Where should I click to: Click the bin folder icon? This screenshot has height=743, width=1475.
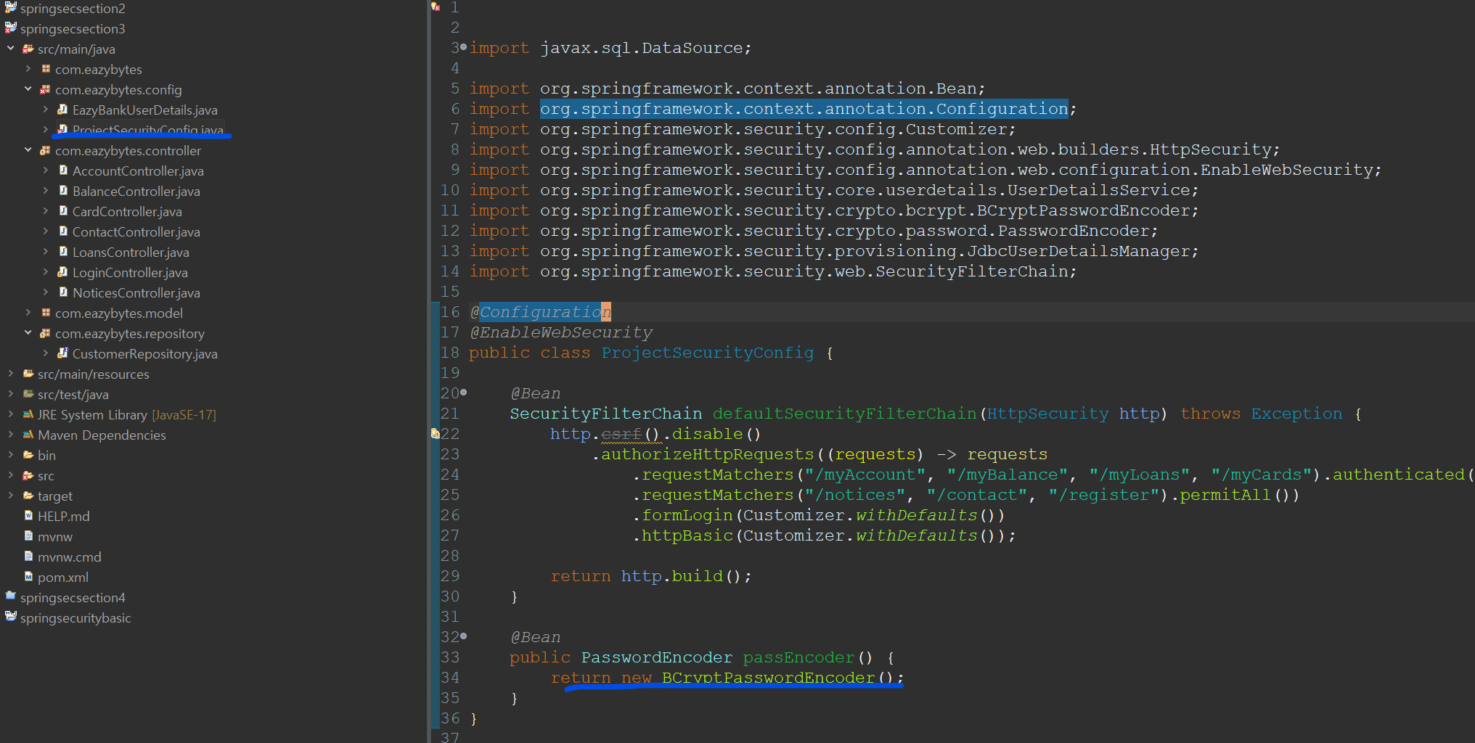28,455
